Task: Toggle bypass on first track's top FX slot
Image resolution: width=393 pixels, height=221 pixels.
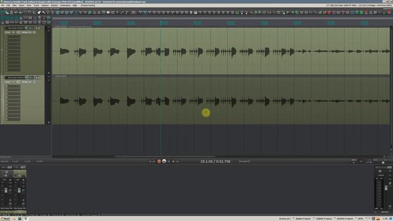Action: click(x=6, y=37)
